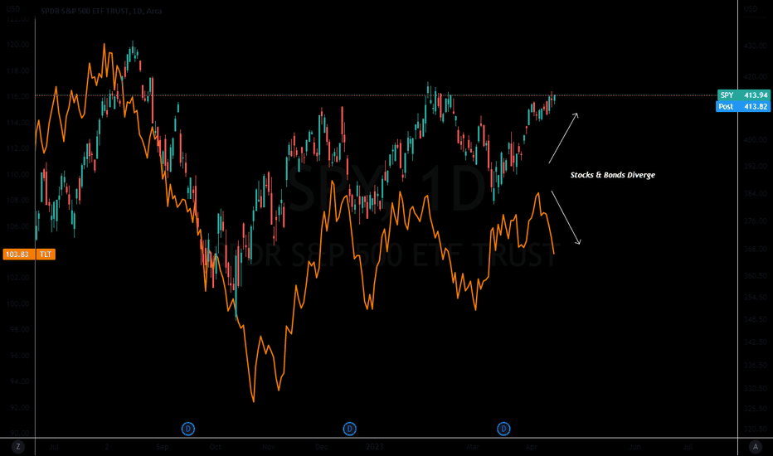Screen dimensions: 773x456
Task: Click the Z timezone button
Action: click(17, 447)
